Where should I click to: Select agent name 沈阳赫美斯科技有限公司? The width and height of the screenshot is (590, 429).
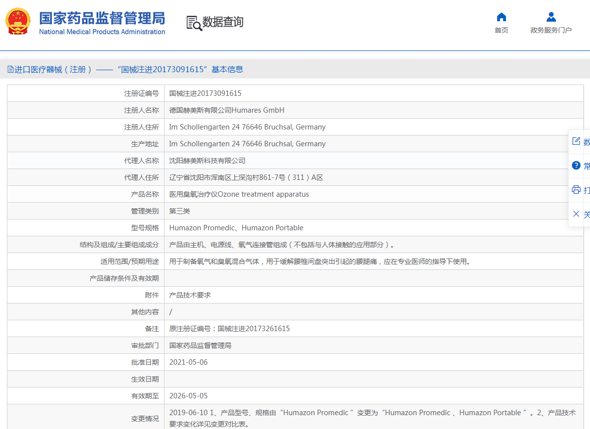tap(208, 161)
